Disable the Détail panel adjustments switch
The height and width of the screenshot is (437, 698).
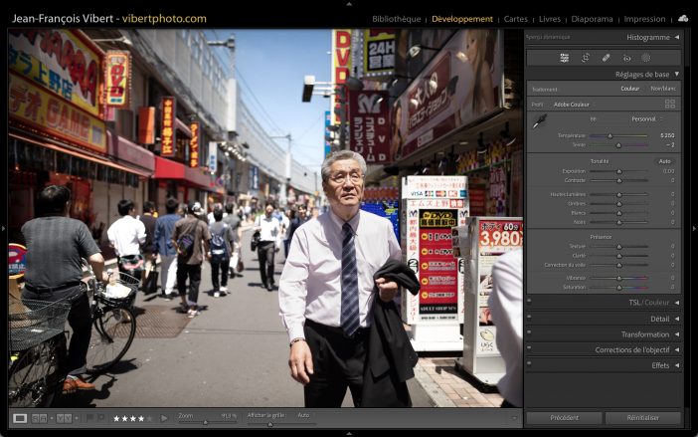click(530, 319)
